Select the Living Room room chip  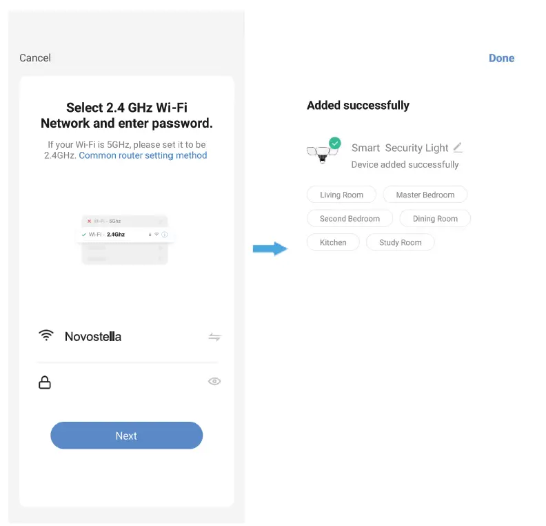point(341,195)
